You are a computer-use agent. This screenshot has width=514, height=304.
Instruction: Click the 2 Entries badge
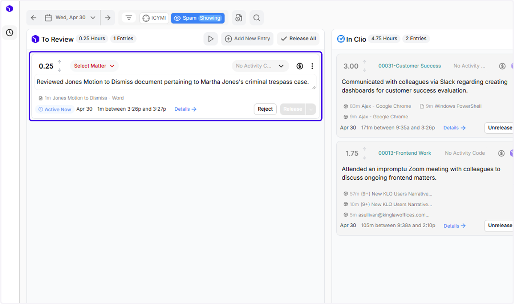416,39
